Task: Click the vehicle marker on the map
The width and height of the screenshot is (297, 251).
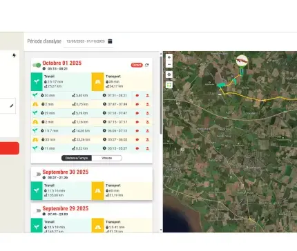Action: click(x=242, y=61)
